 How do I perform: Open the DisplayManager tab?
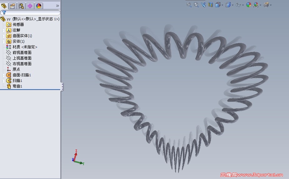tap(38, 6)
